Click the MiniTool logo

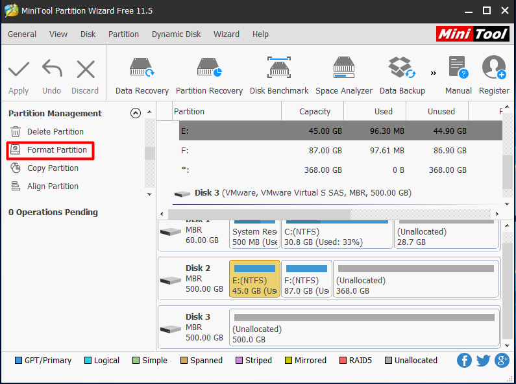(473, 34)
